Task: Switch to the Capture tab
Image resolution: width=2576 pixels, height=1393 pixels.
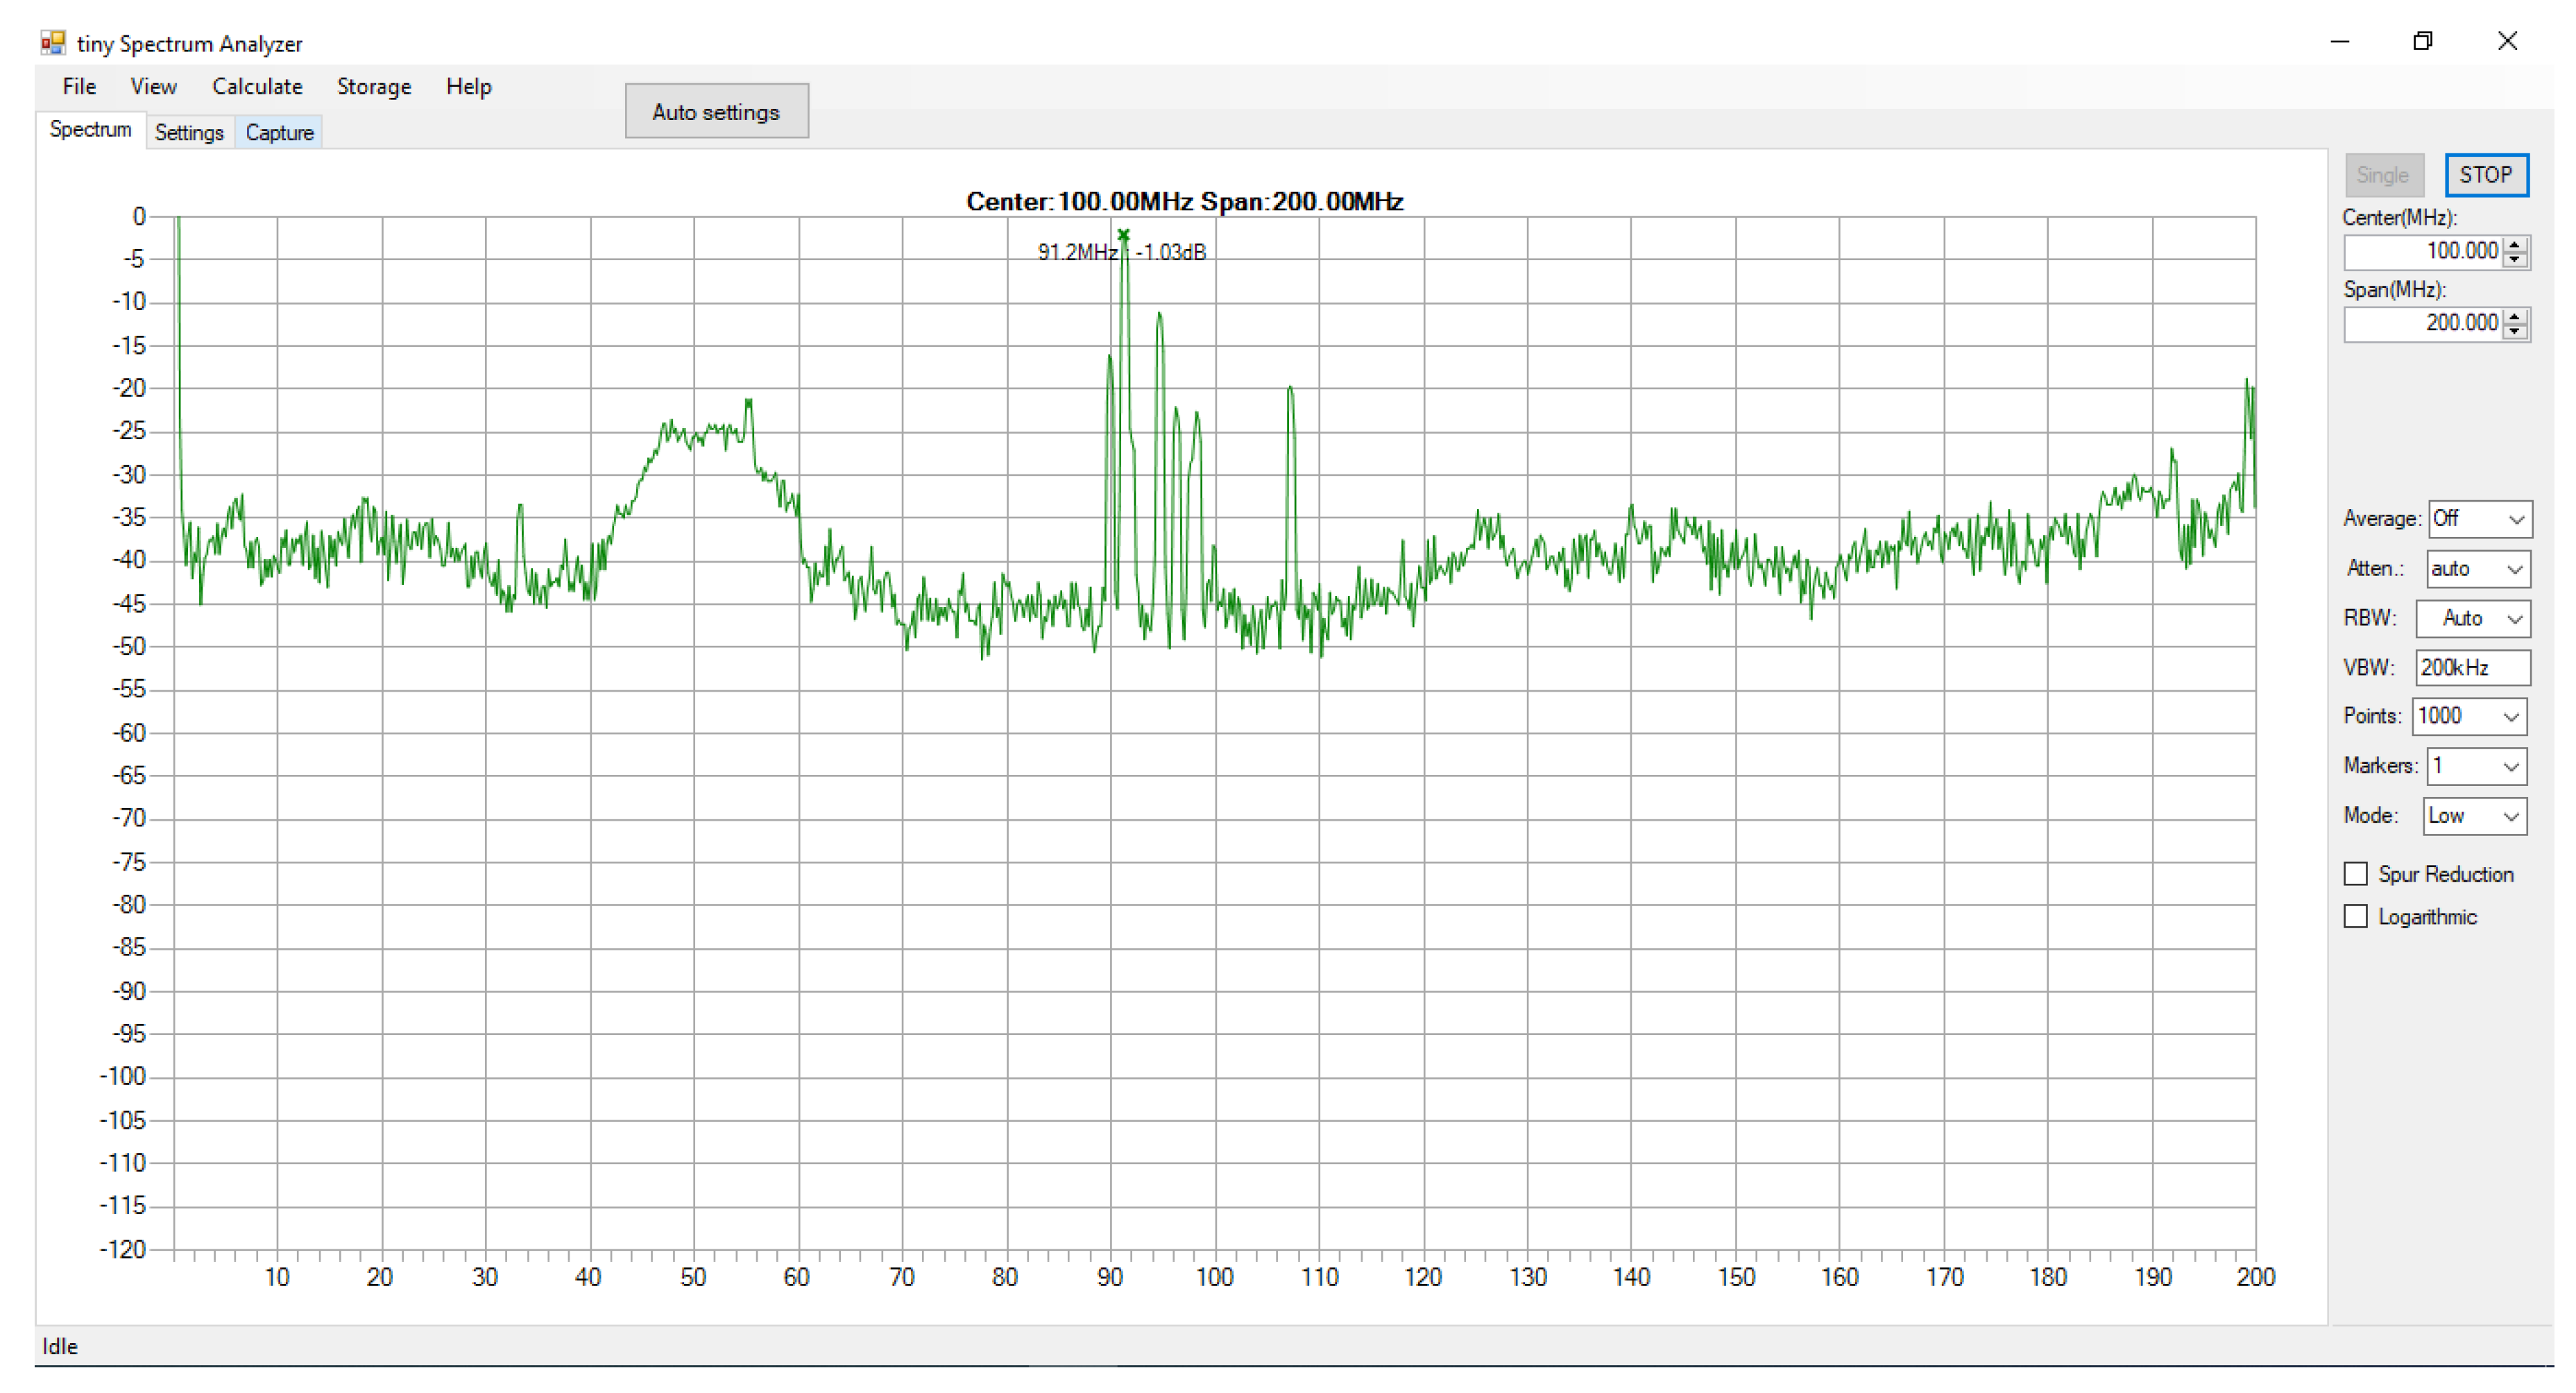Action: [x=279, y=132]
